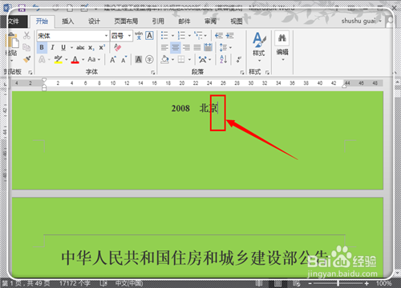Apply red font color

click(x=75, y=59)
